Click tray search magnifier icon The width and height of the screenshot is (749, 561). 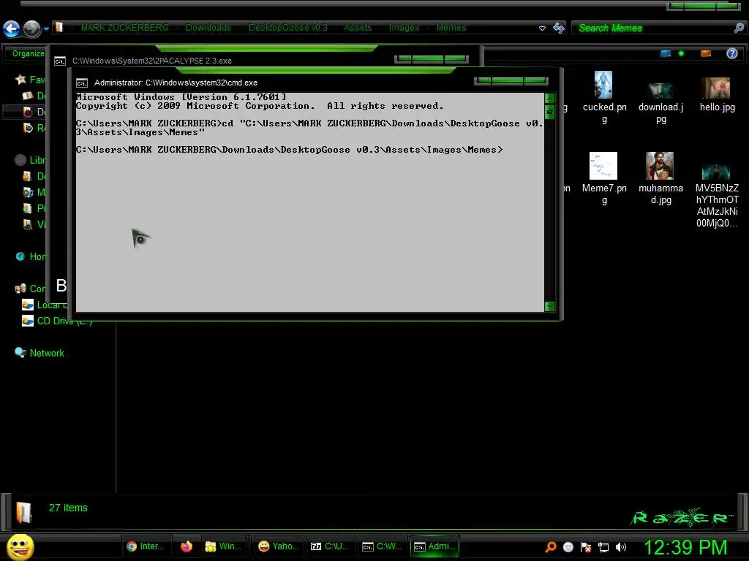(x=550, y=547)
